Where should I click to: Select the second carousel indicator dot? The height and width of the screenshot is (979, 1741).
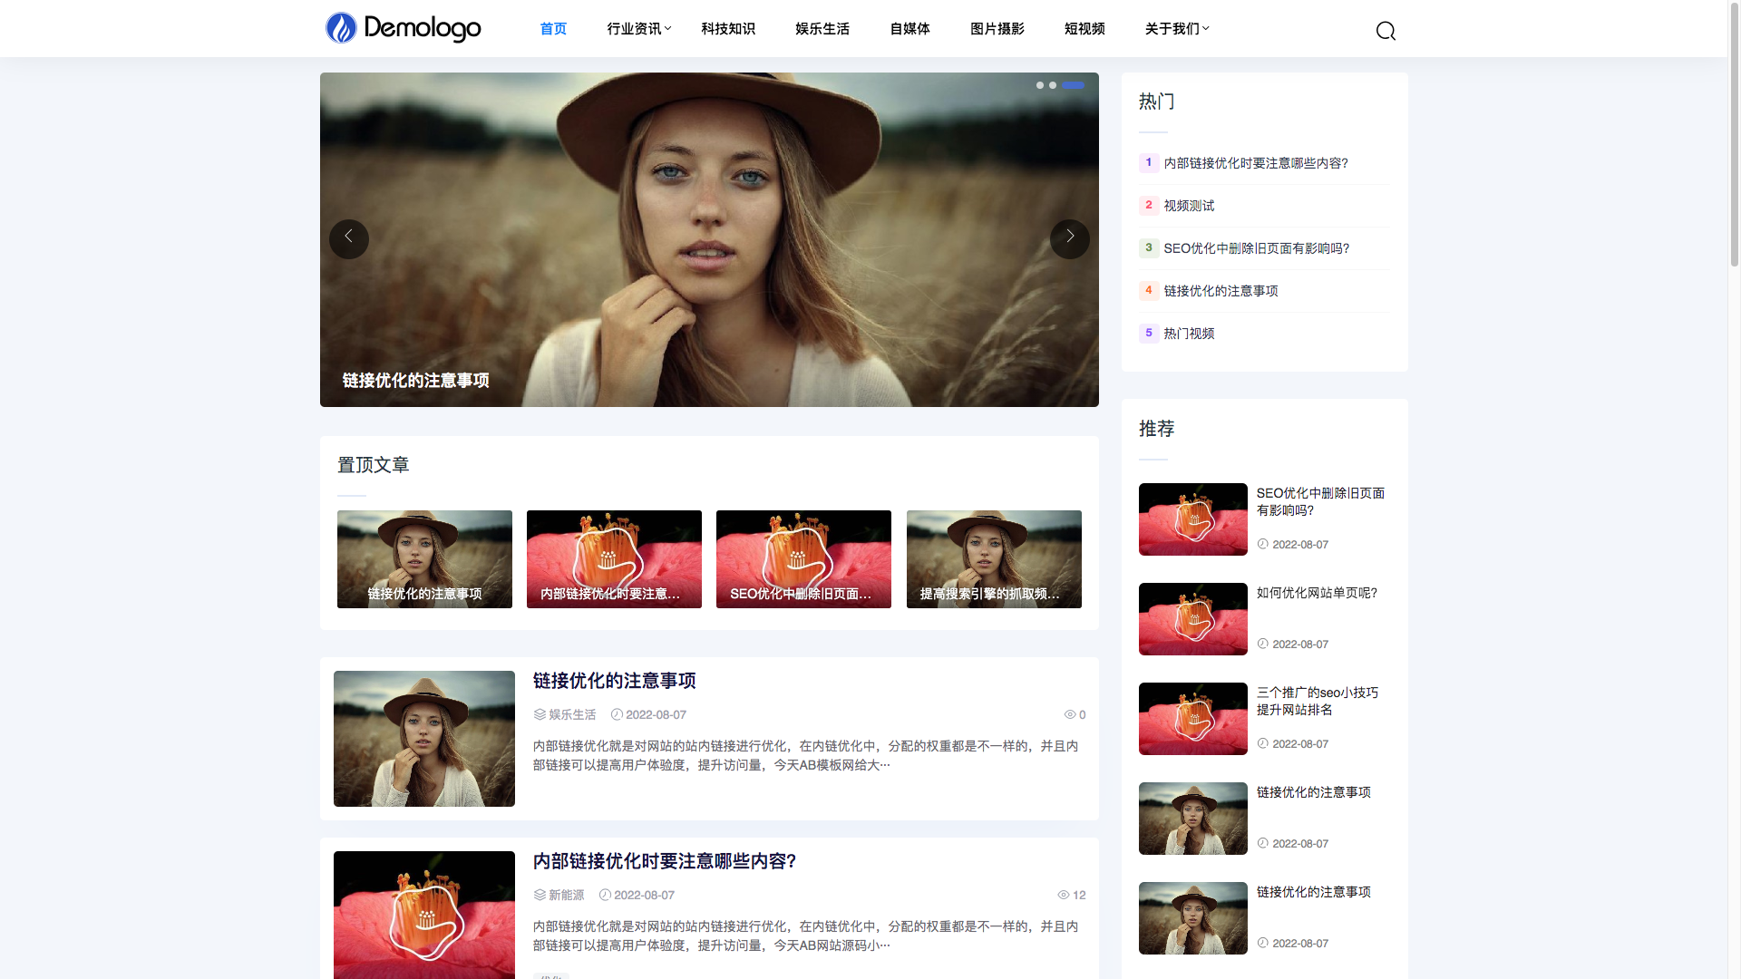coord(1053,85)
